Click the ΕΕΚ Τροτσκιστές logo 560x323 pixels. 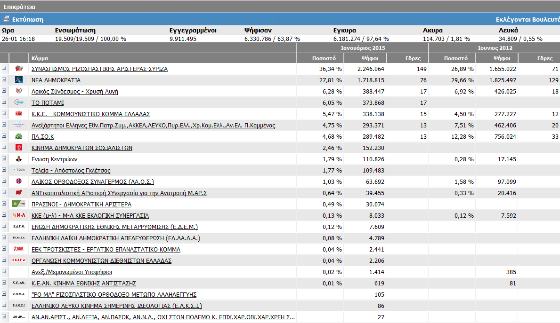[18, 249]
